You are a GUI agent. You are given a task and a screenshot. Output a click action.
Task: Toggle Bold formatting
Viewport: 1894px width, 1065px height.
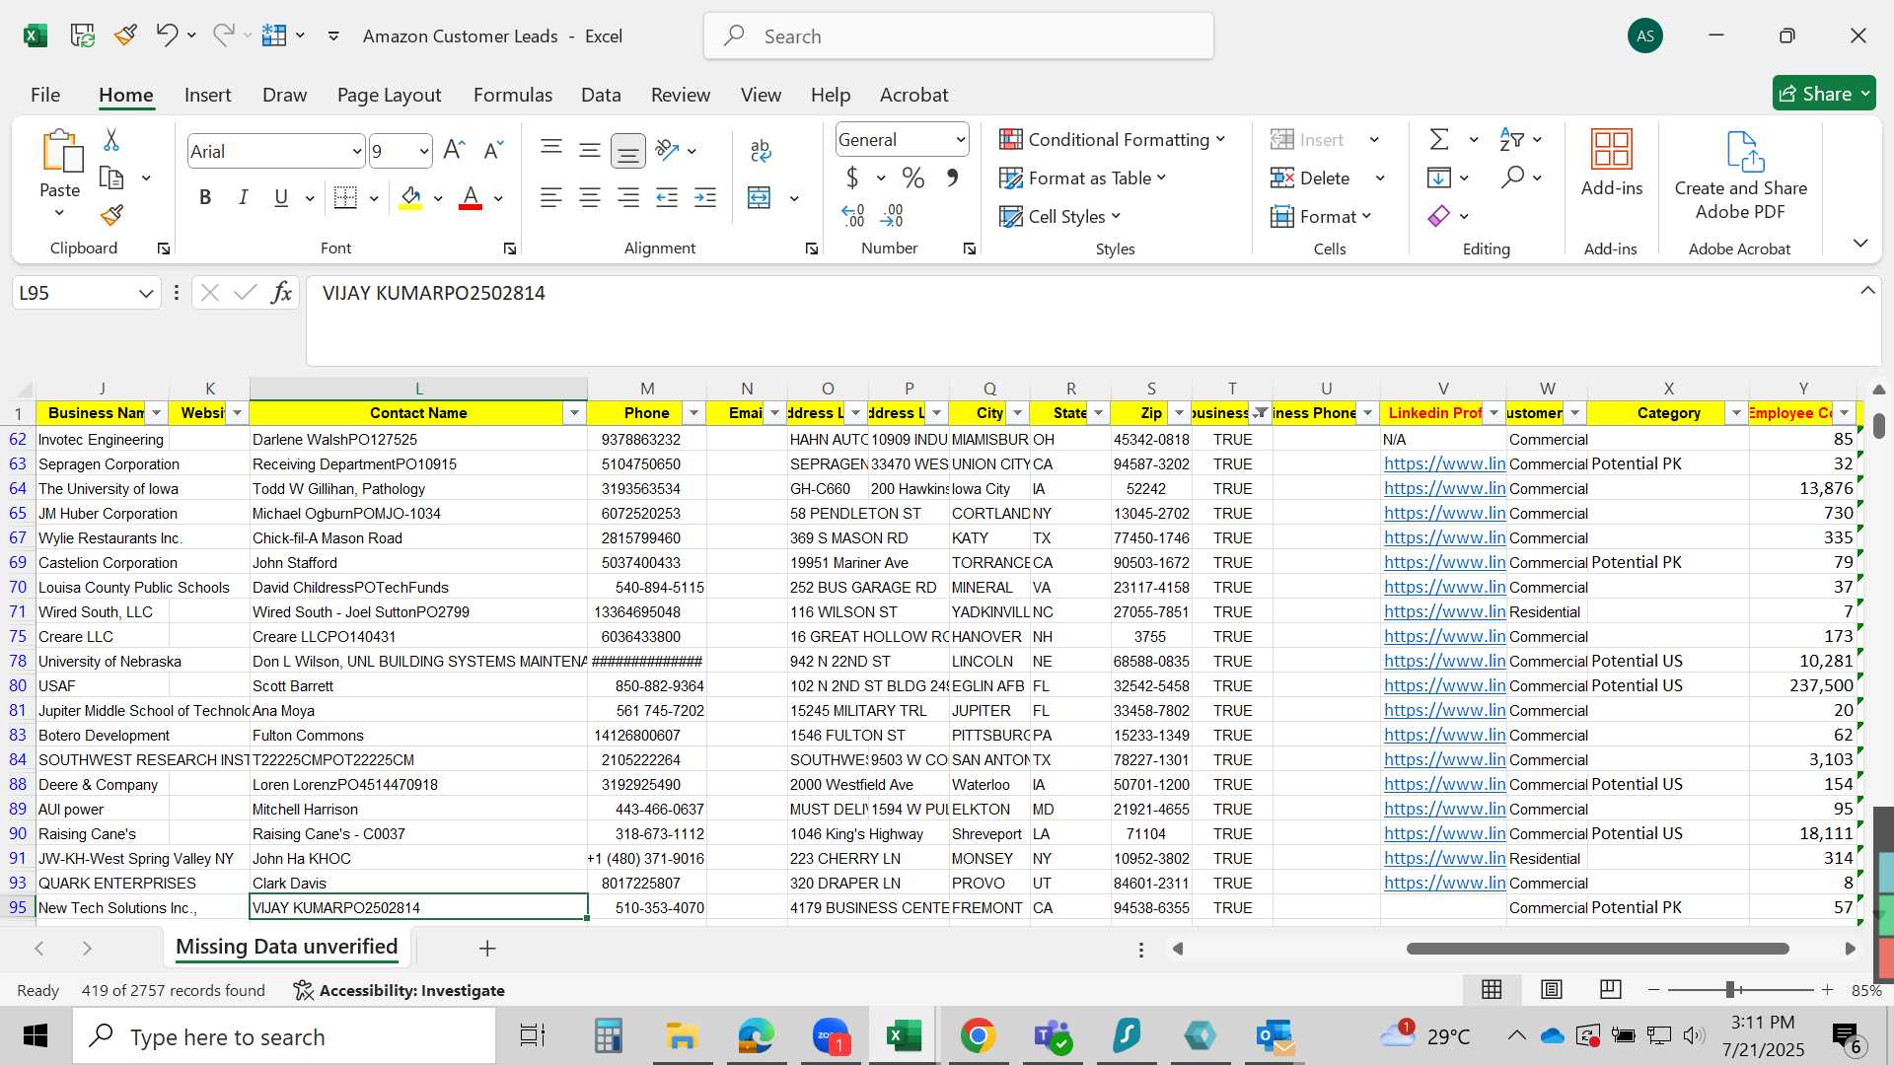coord(205,197)
